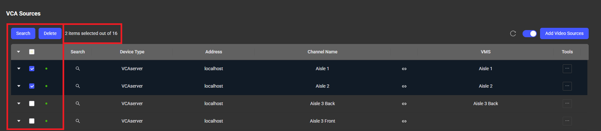Image resolution: width=601 pixels, height=131 pixels.
Task: Click the blue Search button above table
Action: click(23, 33)
